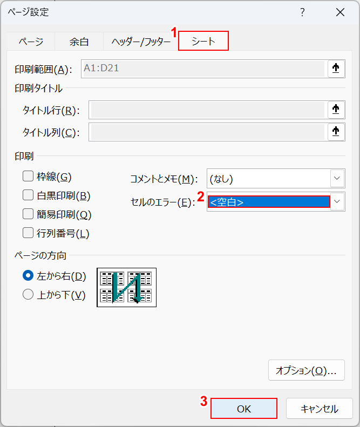Click the collapse icon beside print range field
Screen dimensions: 360x427
336,69
